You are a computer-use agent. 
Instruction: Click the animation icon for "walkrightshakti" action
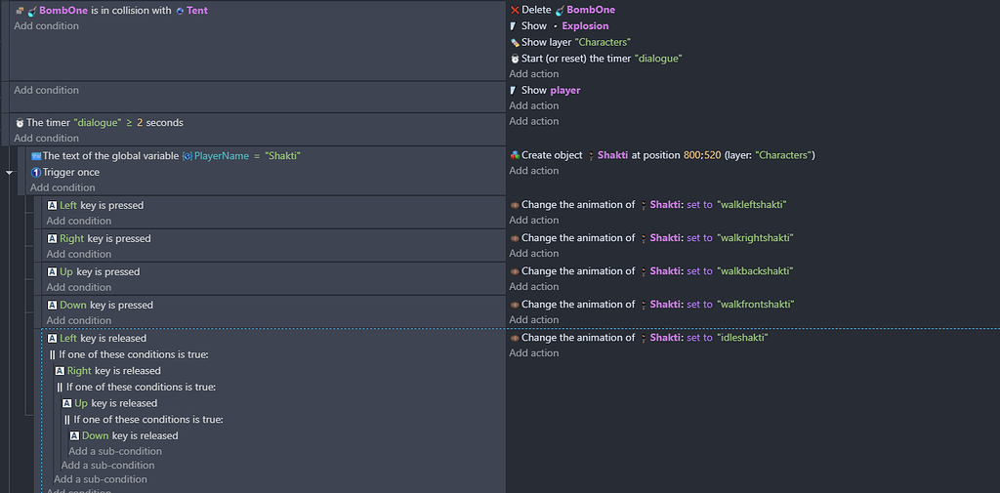pyautogui.click(x=515, y=238)
